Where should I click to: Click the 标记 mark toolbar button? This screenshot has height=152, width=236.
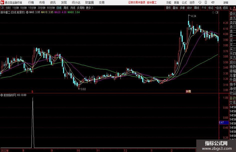(x=211, y=8)
